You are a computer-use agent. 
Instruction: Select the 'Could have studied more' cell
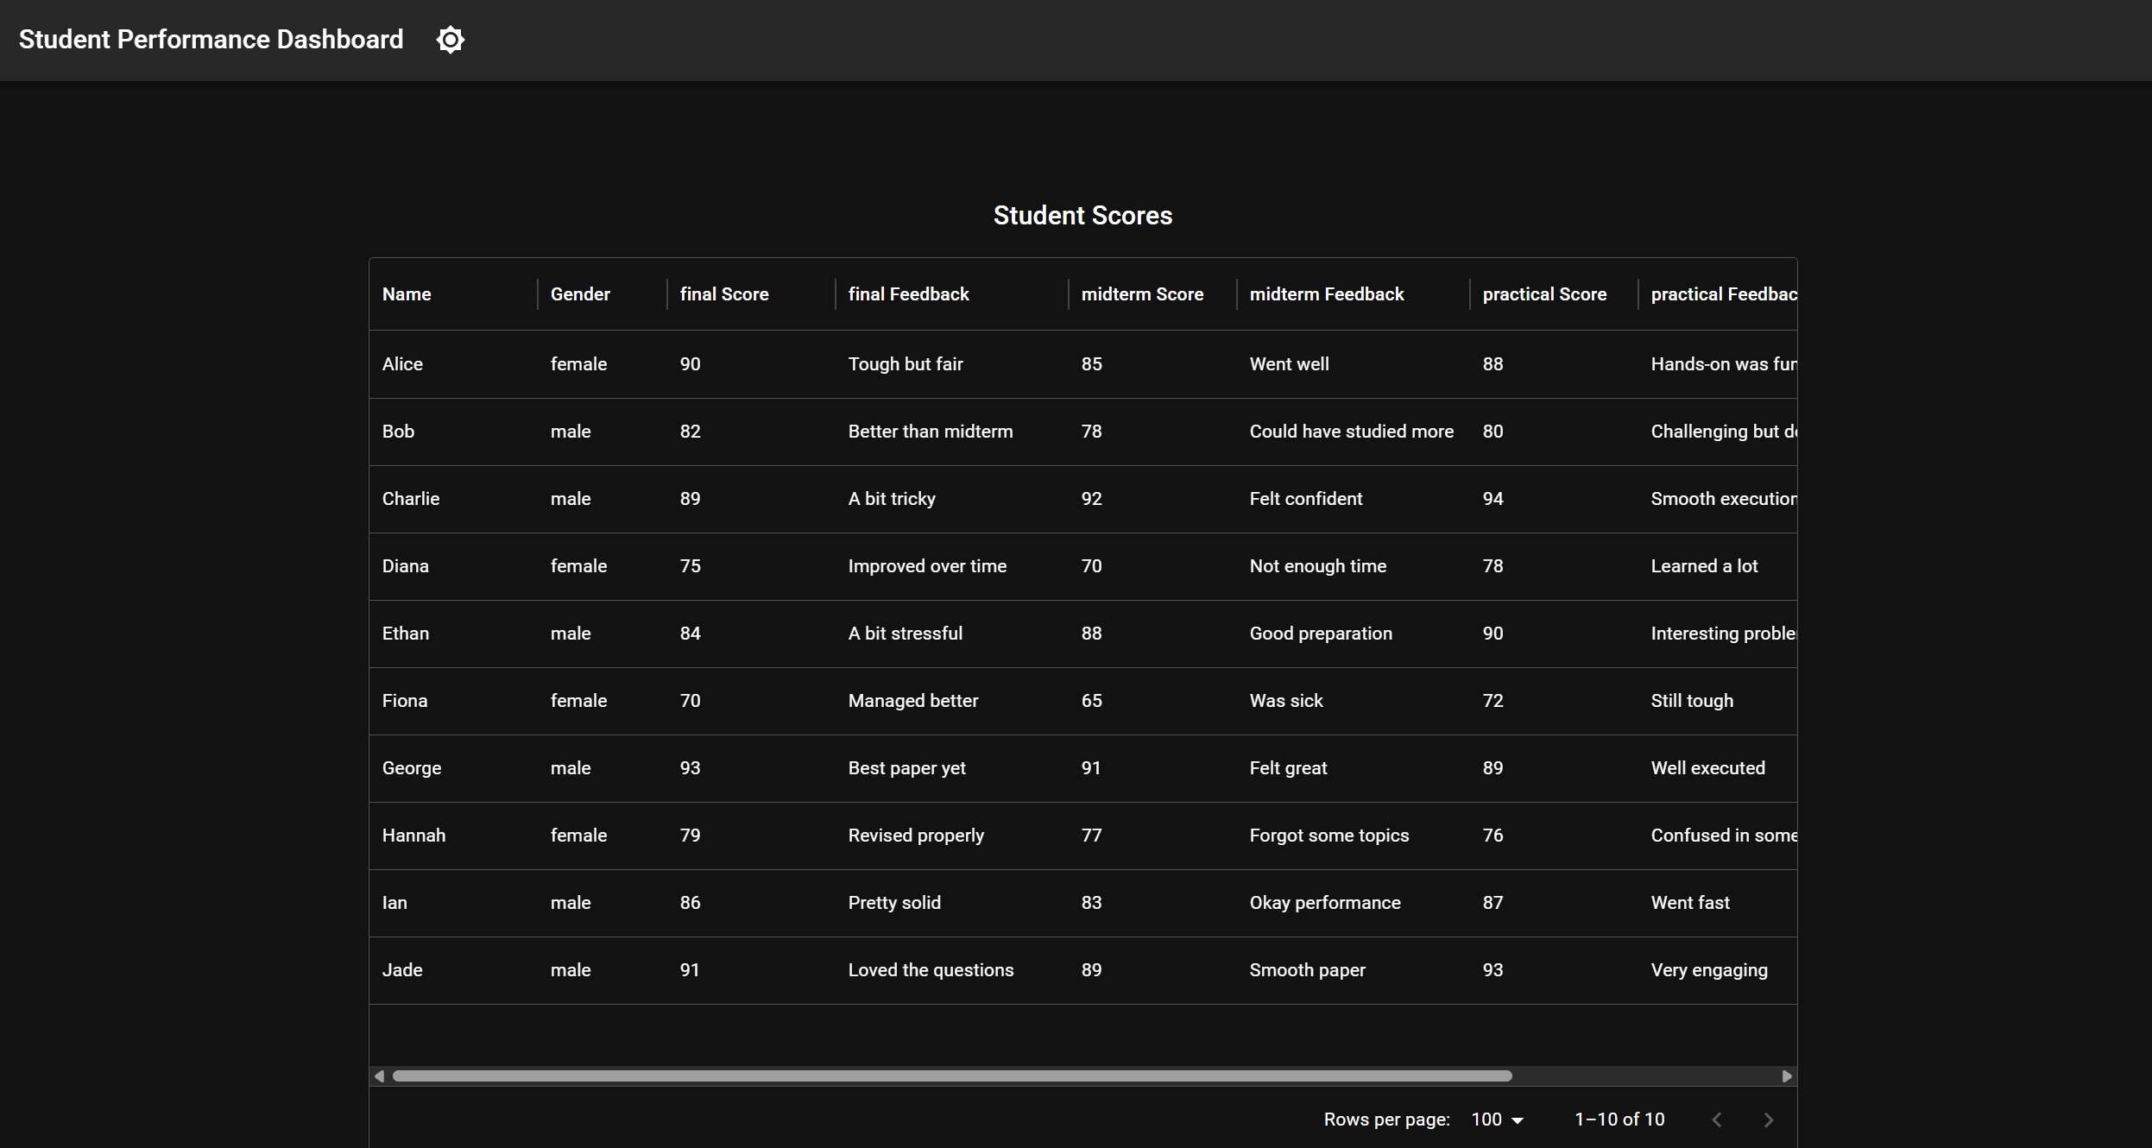pos(1351,432)
